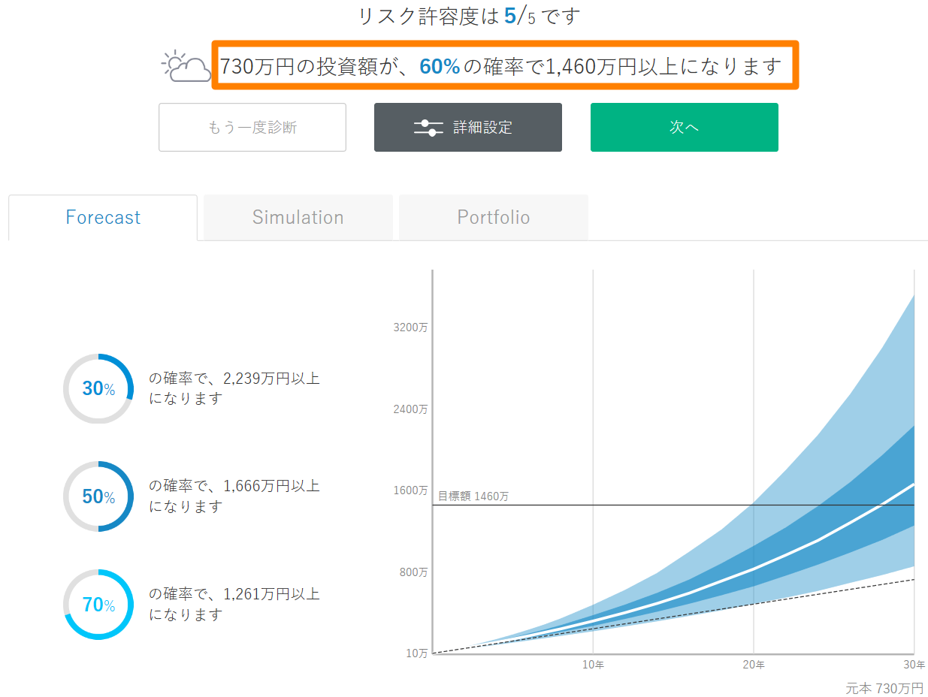Click the sliders icon in 詳細設定
Screen dimensions: 928x697
[x=429, y=128]
